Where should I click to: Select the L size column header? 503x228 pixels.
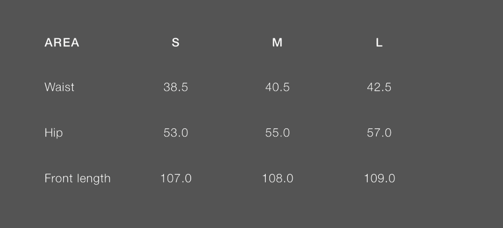(379, 43)
